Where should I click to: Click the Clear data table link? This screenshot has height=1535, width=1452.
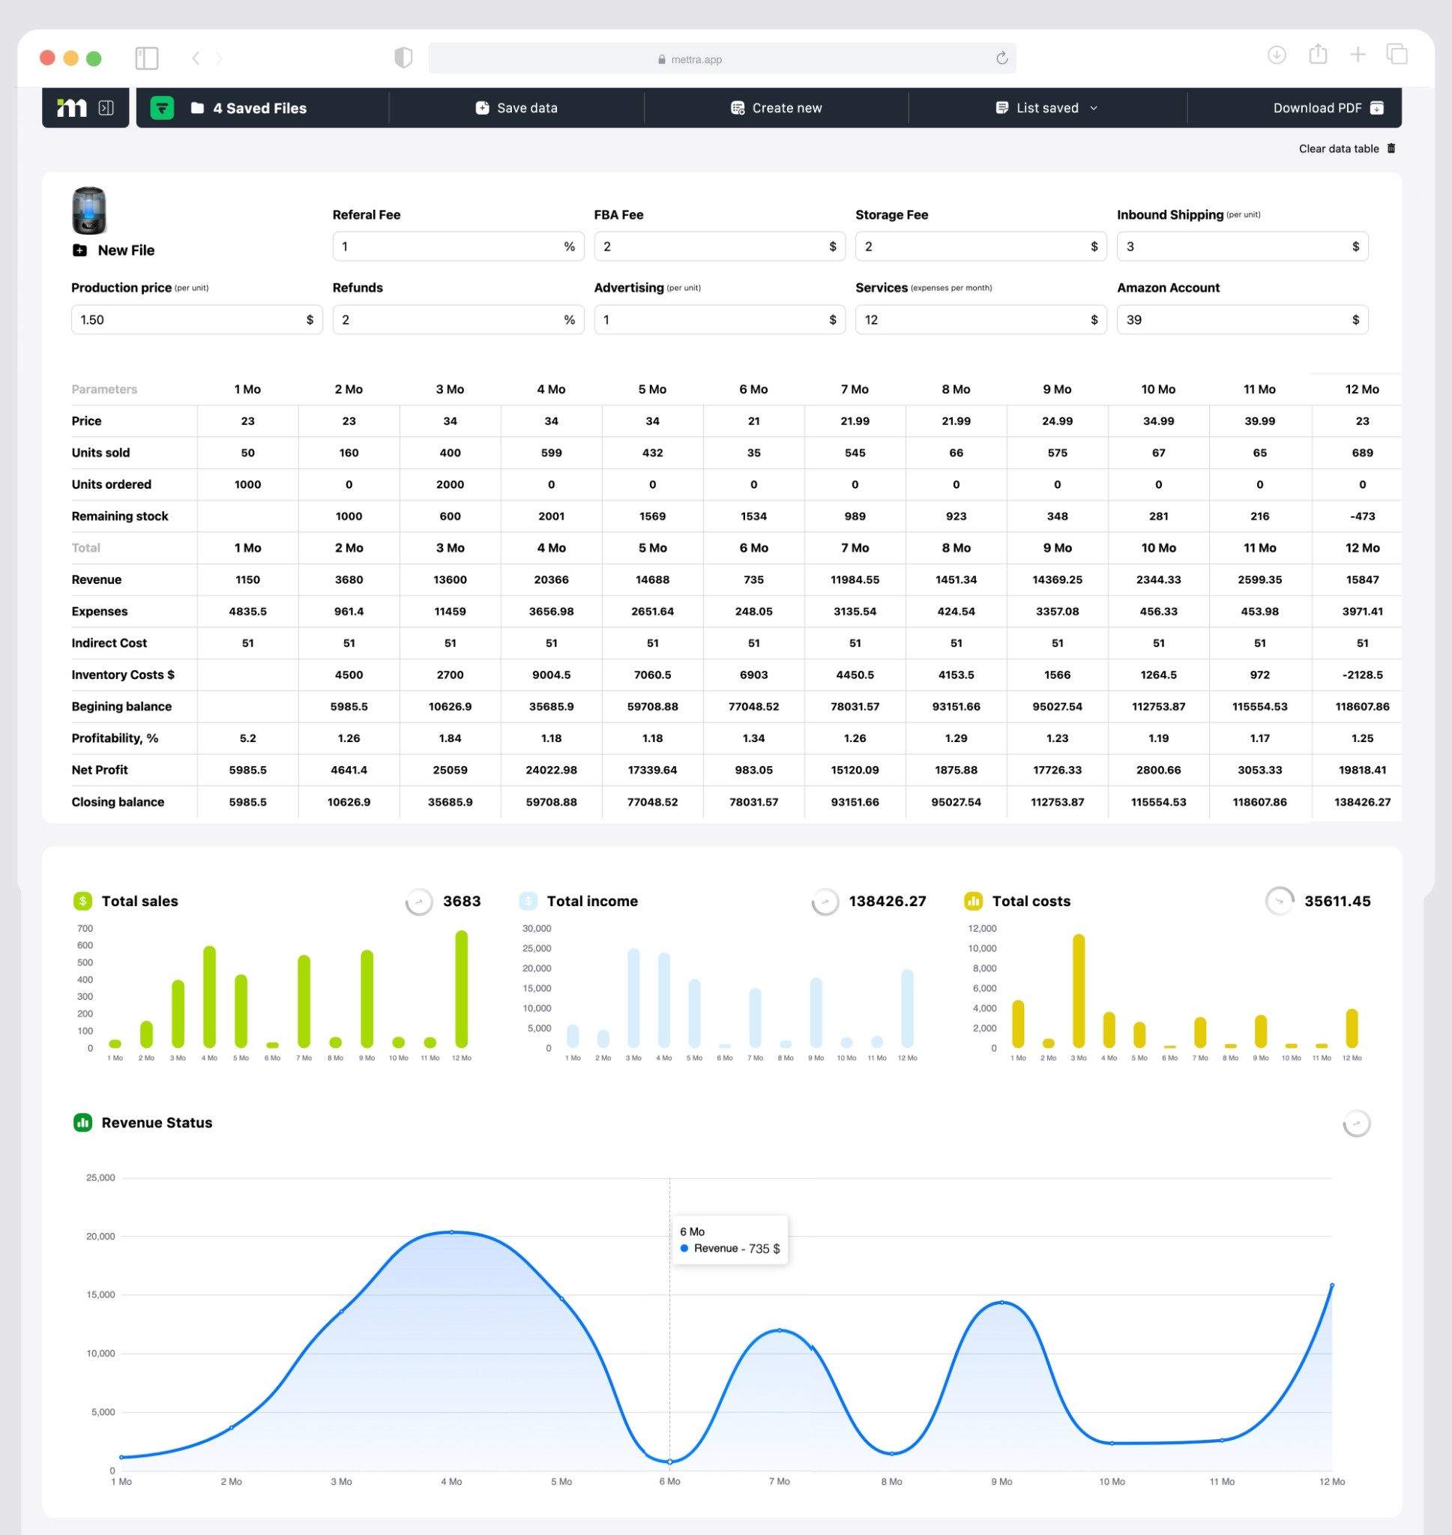coord(1338,148)
